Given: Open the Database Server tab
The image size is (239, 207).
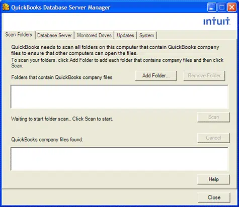Looking at the screenshot, I should click(54, 35).
